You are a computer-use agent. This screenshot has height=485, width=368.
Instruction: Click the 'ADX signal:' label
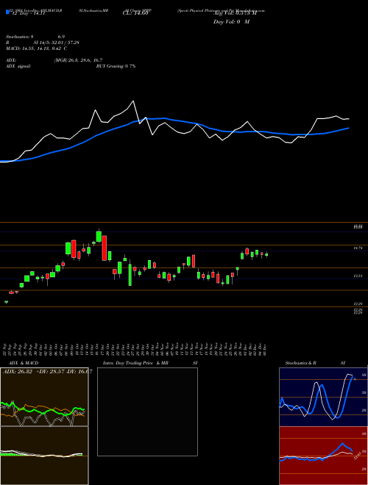point(18,66)
